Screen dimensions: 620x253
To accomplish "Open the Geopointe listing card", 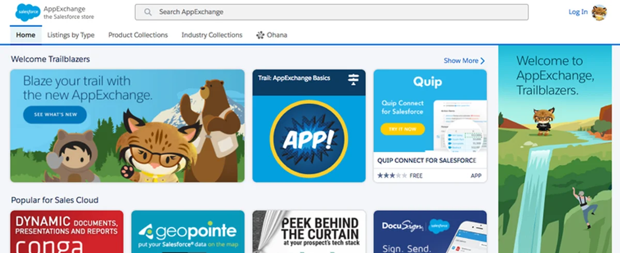I will 188,231.
